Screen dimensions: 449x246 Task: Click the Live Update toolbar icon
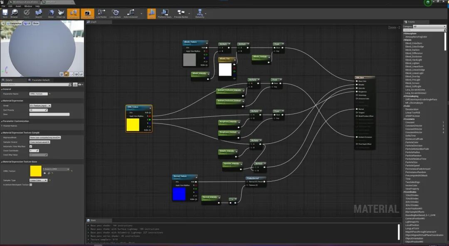pyautogui.click(x=115, y=14)
